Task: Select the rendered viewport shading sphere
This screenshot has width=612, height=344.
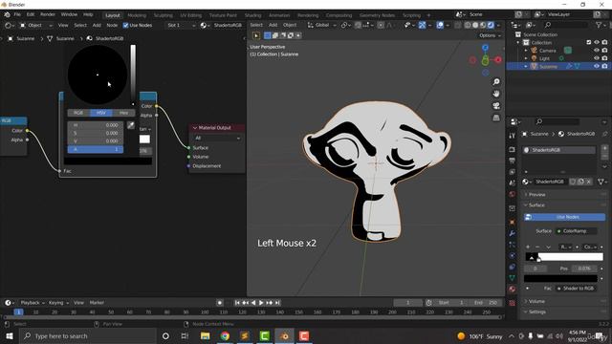Action: pos(491,25)
